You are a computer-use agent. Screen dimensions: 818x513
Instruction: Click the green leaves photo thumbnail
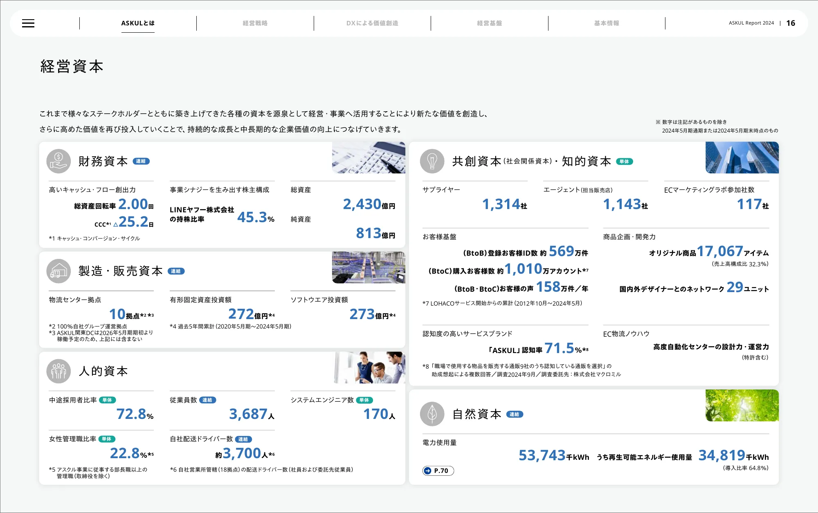coord(742,405)
